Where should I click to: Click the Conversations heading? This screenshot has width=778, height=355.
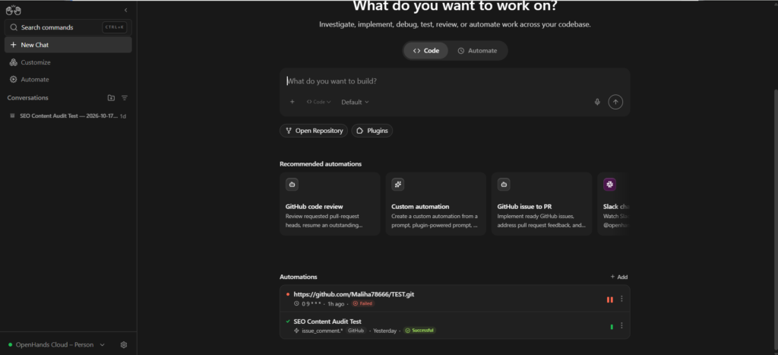tap(28, 98)
